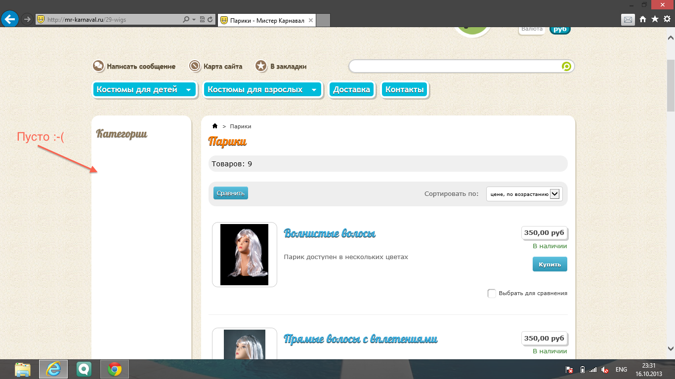Click the site favicon in the address bar
675x379 pixels.
[41, 19]
